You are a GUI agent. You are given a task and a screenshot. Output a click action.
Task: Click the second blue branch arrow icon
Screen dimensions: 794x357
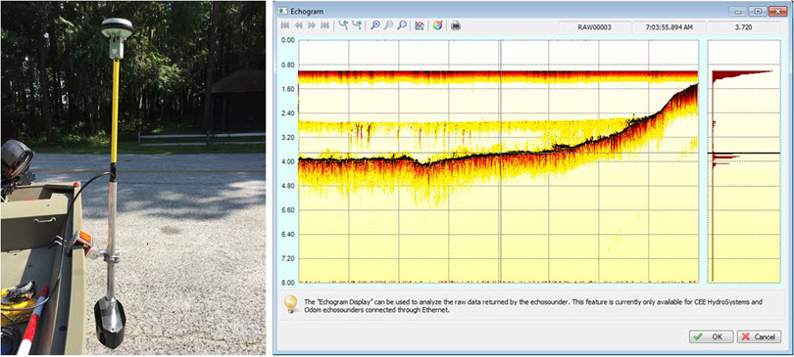pos(358,25)
